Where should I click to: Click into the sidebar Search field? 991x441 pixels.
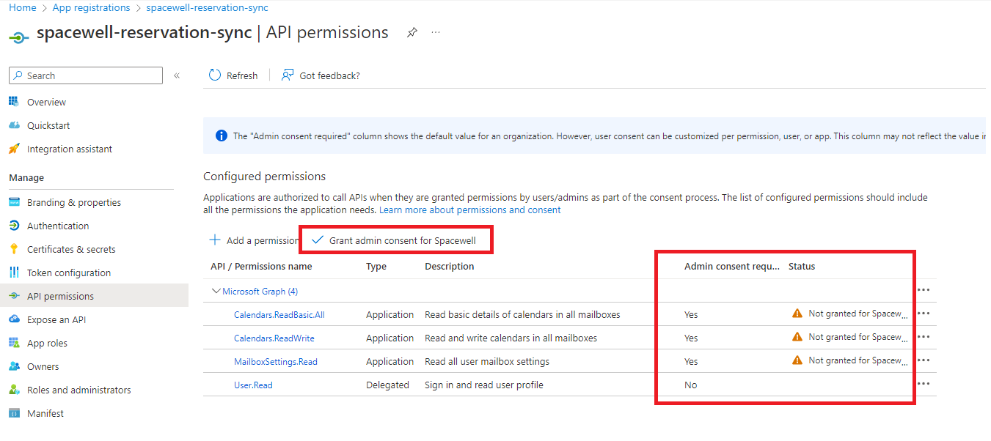(x=86, y=75)
